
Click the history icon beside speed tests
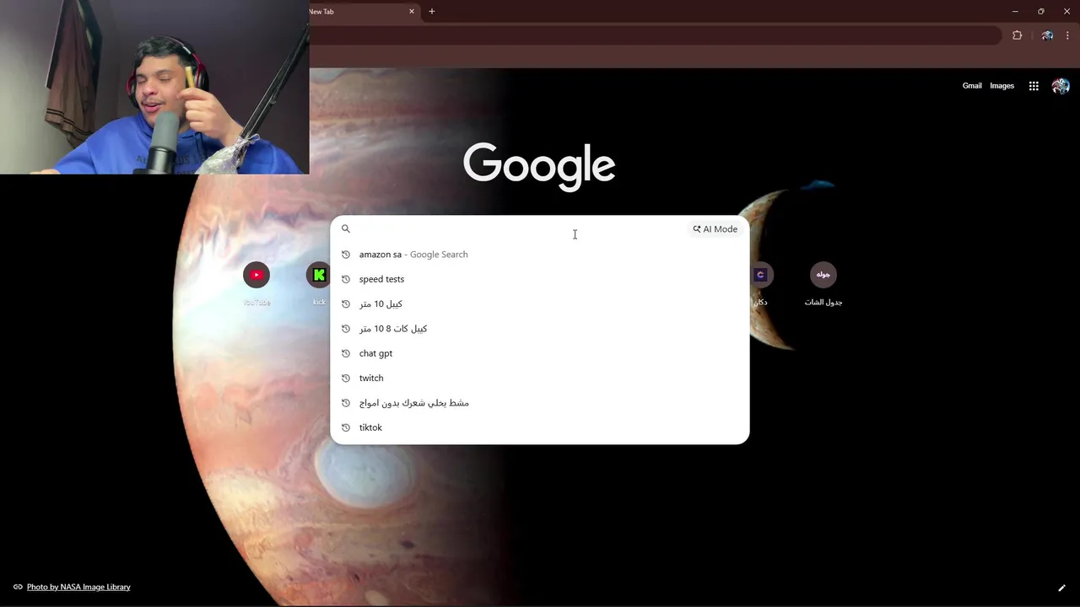pos(346,279)
